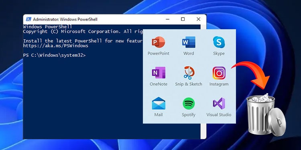This screenshot has width=301, height=150.
Task: Click the 'Spotify' label text
Action: 189,115
